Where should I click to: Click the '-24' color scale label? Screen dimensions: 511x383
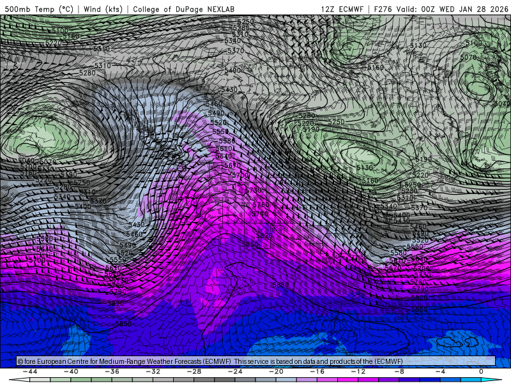coord(235,372)
